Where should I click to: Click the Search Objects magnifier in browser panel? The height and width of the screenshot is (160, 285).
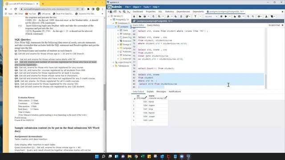click(124, 12)
